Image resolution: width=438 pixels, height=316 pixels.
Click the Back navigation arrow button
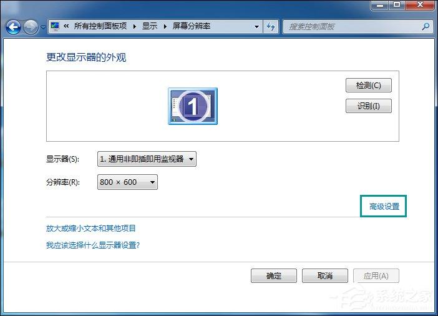(14, 27)
